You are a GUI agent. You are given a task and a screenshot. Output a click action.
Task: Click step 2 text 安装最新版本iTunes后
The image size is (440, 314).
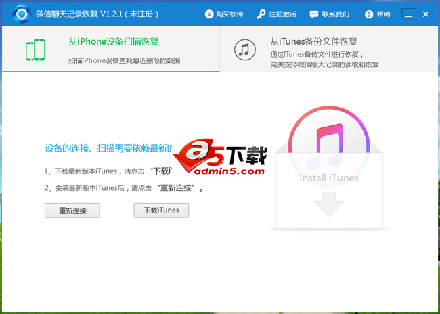tap(89, 188)
